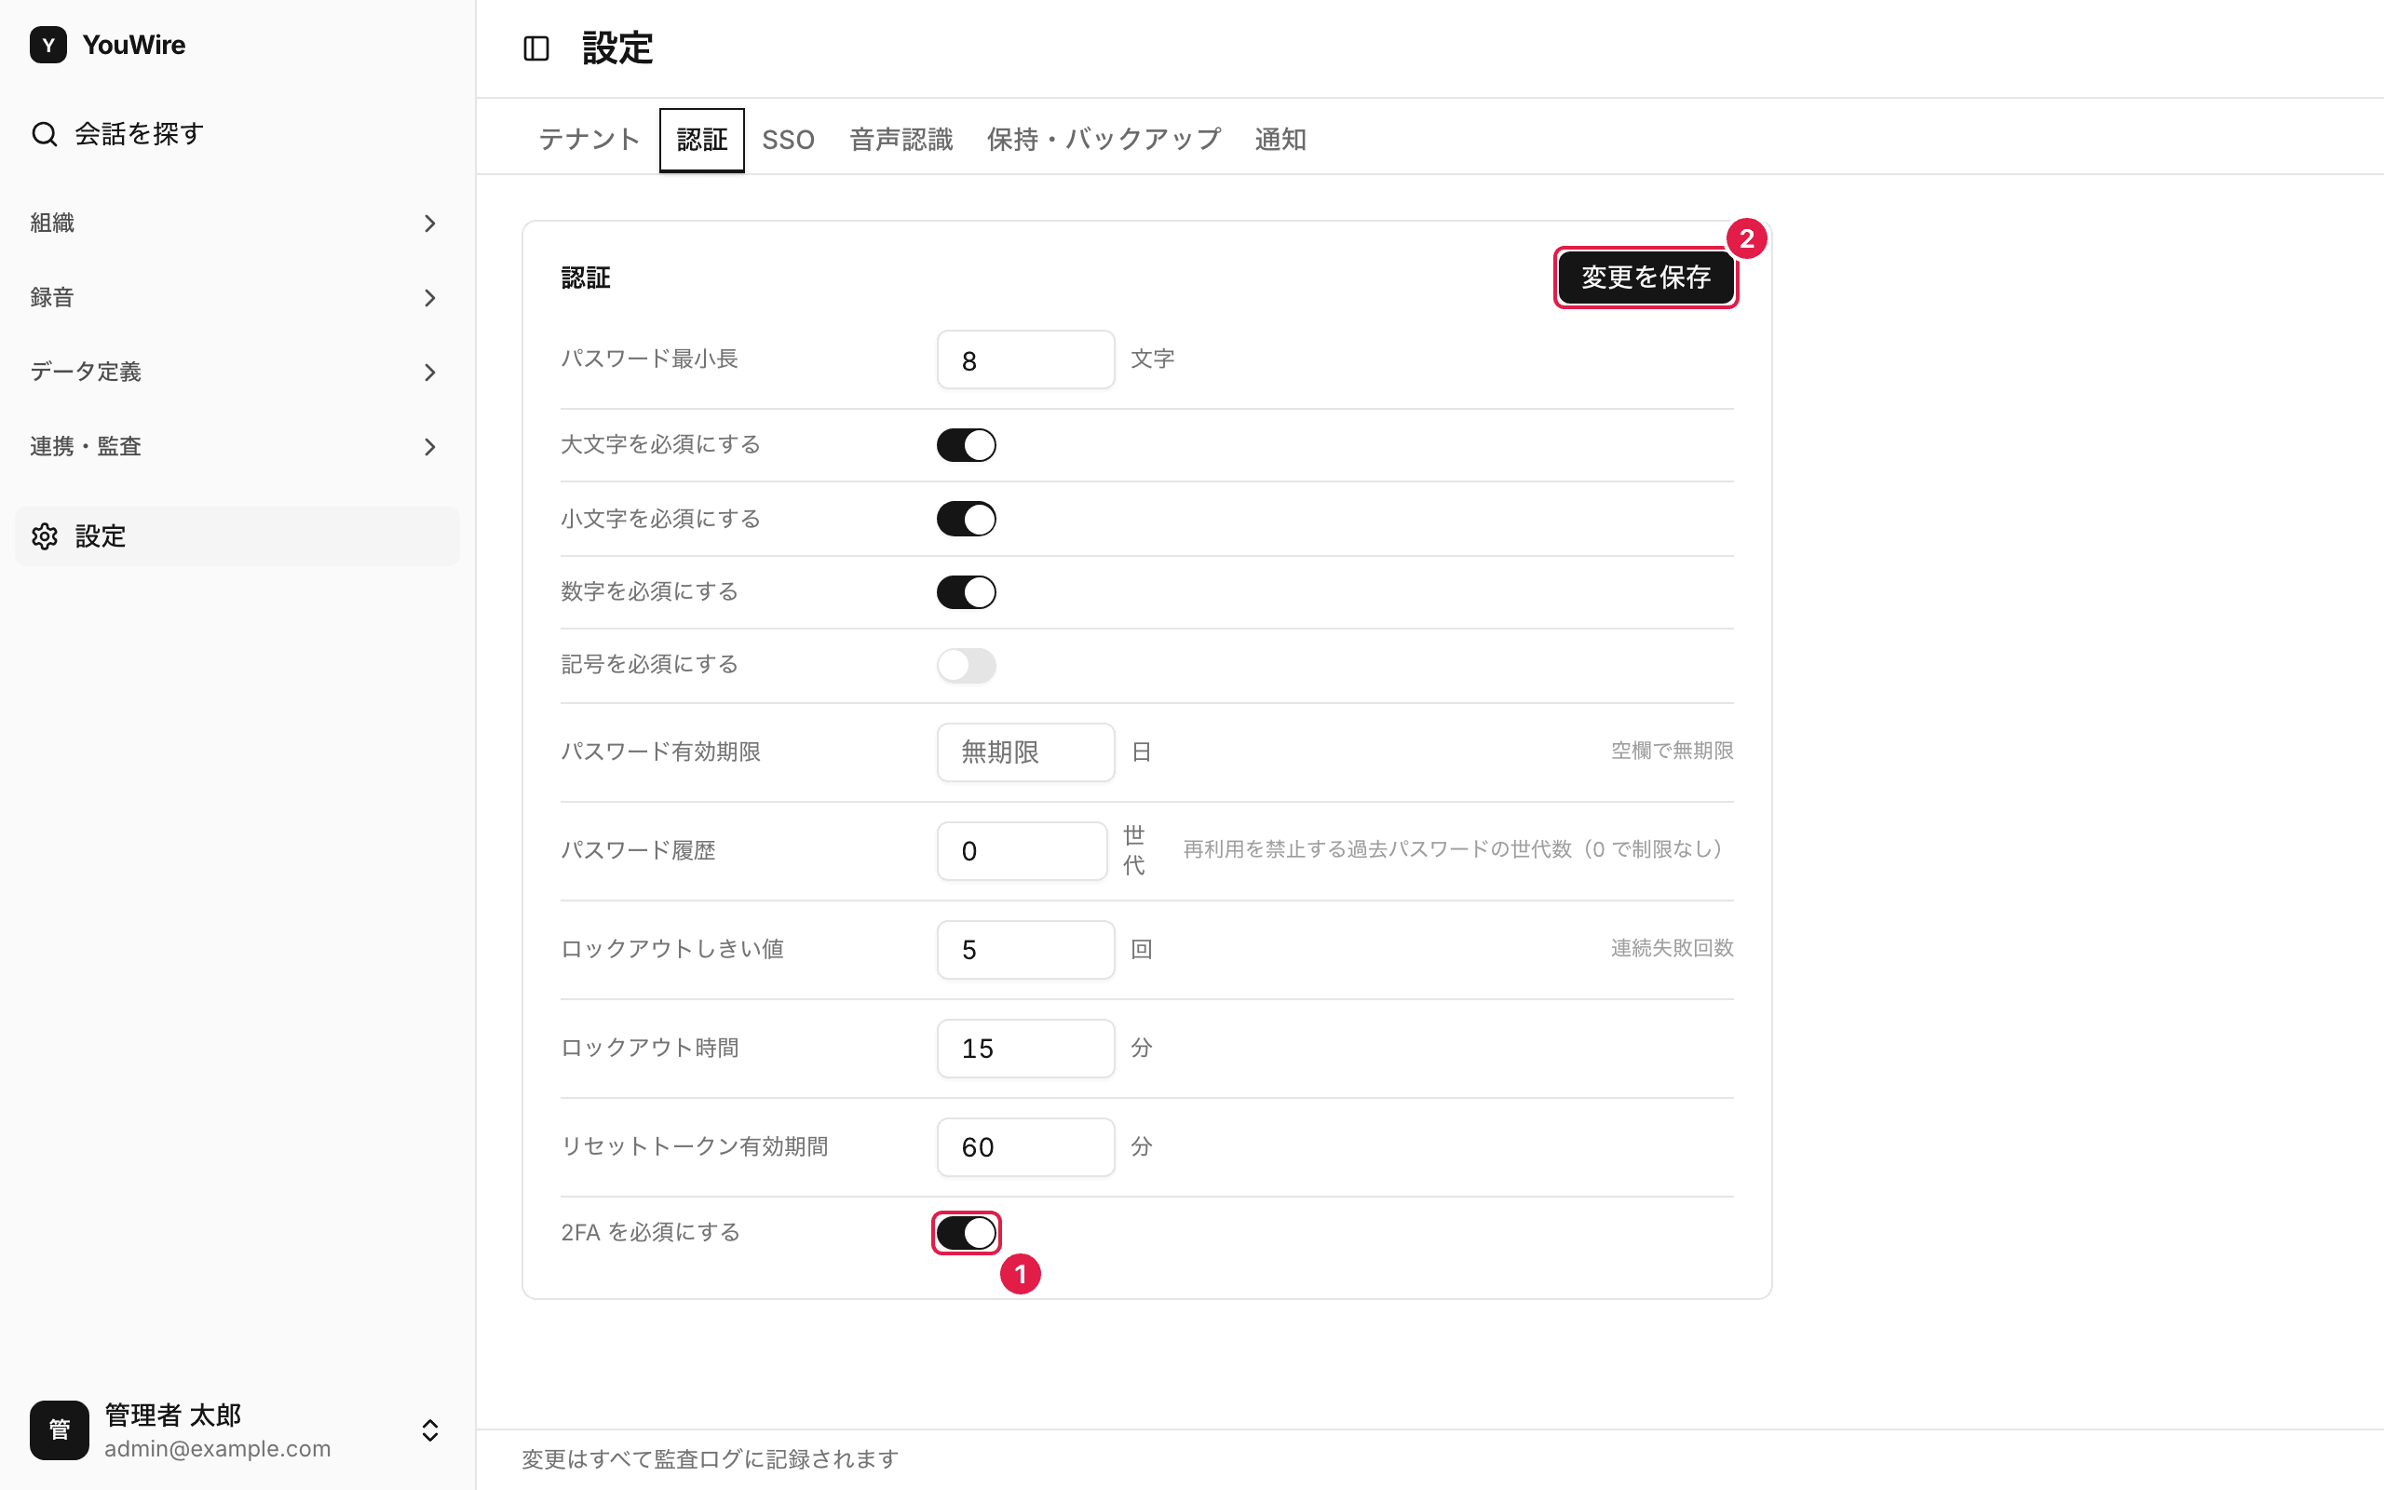Click the 変更を保存 button
The height and width of the screenshot is (1490, 2384).
1646,277
